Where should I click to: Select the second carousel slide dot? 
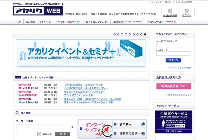pyautogui.click(x=118, y=34)
